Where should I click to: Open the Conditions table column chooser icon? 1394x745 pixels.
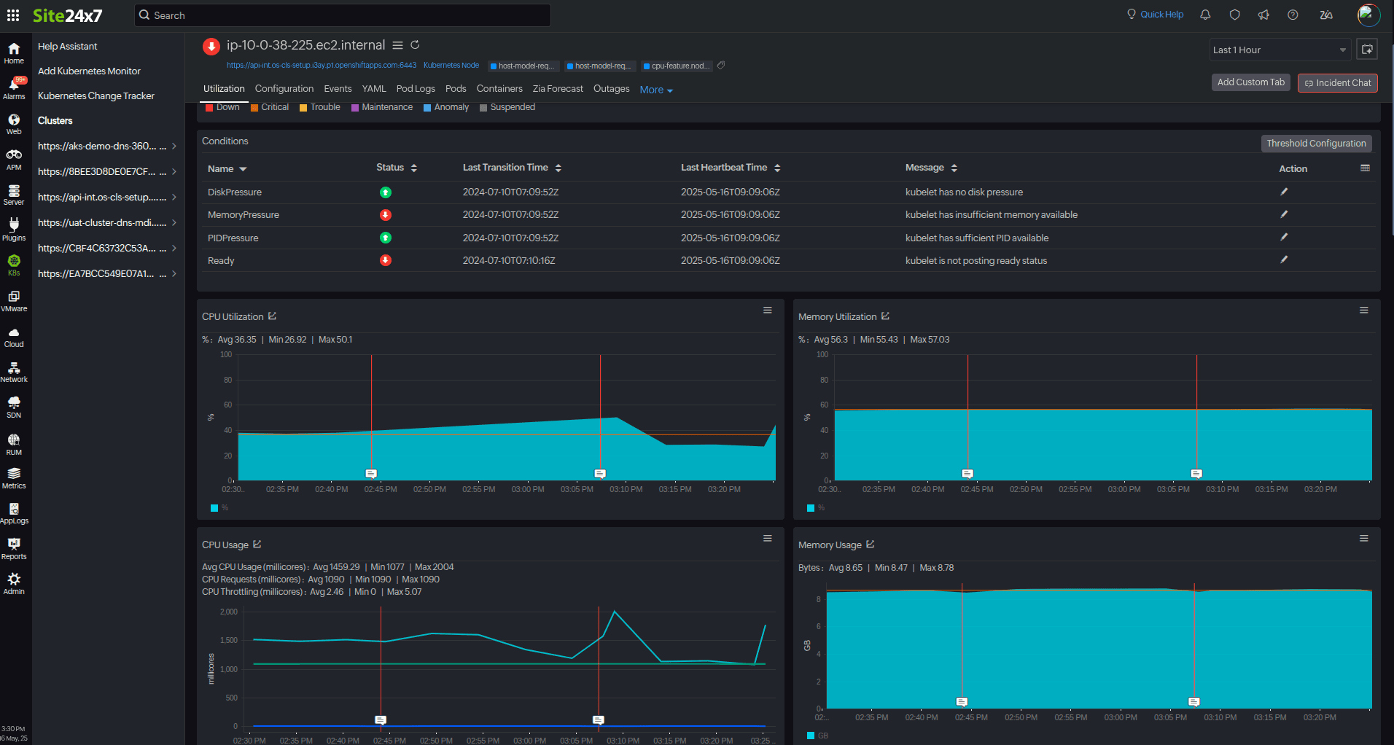click(1365, 168)
